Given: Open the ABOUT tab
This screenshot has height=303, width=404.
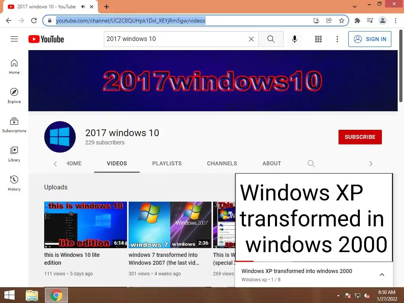Looking at the screenshot, I should coord(271,163).
